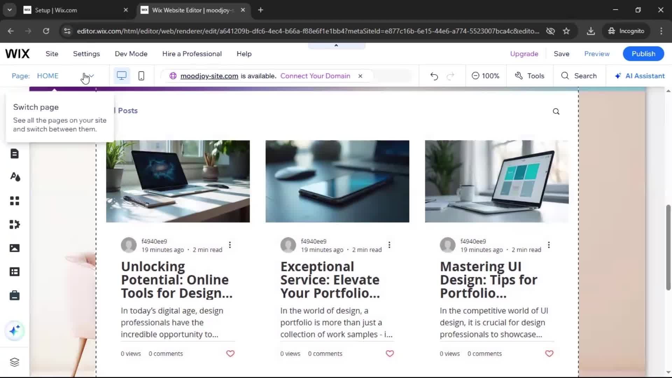Open Hire a Professional menu
The image size is (672, 378).
point(192,54)
